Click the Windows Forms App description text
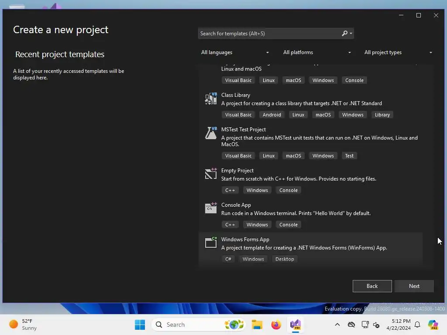The image size is (447, 335). pos(304,248)
